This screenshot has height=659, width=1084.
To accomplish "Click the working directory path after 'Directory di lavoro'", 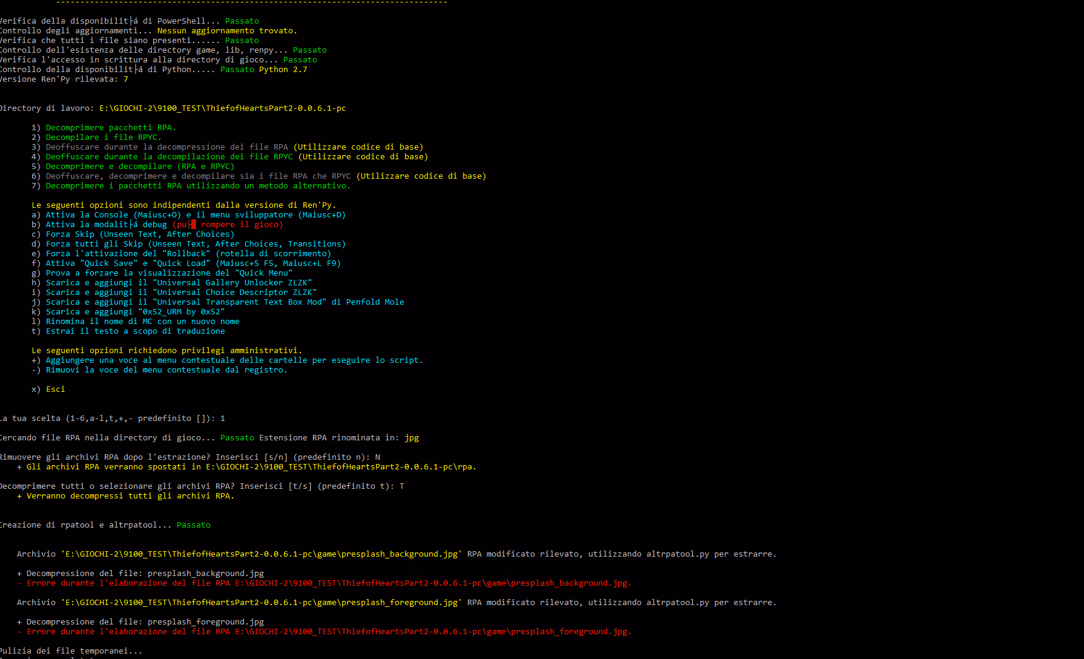I will 222,108.
